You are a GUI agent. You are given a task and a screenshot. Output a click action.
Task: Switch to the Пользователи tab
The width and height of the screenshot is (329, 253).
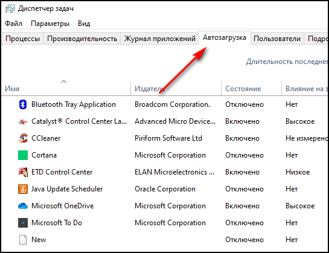[277, 39]
